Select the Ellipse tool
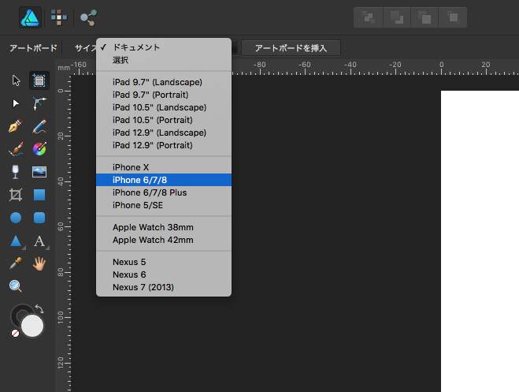 [16, 218]
